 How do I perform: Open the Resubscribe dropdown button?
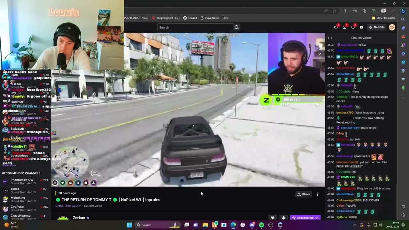305,218
